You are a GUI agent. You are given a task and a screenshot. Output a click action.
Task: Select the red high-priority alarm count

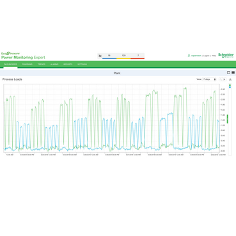pyautogui.click(x=138, y=56)
